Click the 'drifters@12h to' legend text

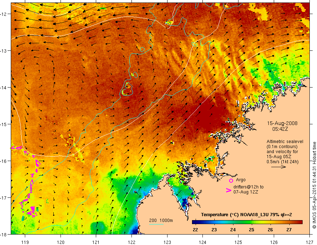click(x=249, y=187)
